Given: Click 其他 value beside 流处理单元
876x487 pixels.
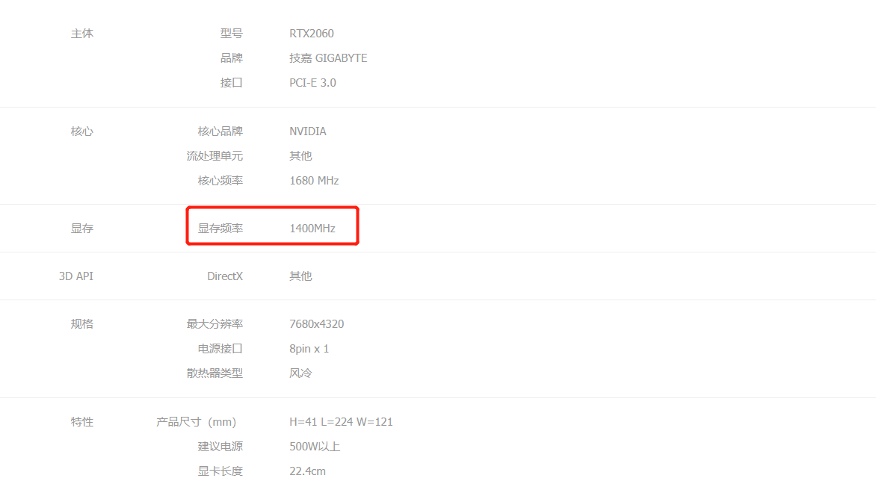Looking at the screenshot, I should (x=300, y=156).
